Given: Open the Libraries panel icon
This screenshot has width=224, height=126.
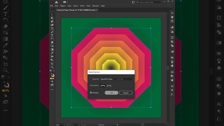Looking at the screenshot, I should point(172,21).
